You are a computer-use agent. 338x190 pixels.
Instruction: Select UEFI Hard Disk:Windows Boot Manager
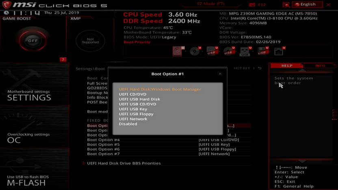tap(160, 89)
